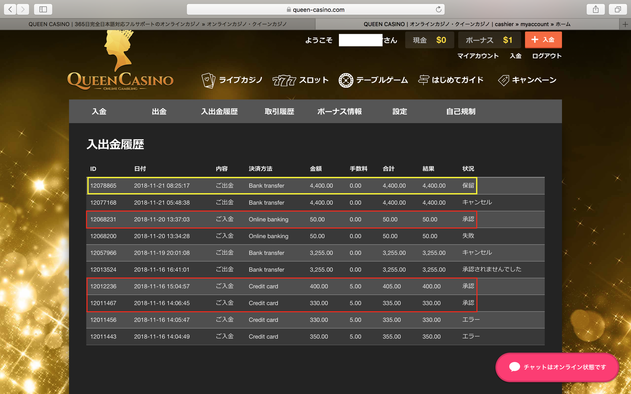Open the 設定 settings tab
This screenshot has height=394, width=631.
[x=400, y=111]
